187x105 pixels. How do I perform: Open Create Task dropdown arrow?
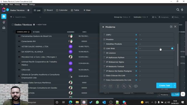point(175,85)
